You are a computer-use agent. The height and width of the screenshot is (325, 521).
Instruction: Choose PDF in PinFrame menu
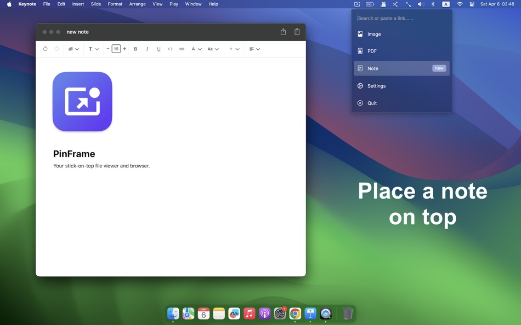click(x=401, y=51)
